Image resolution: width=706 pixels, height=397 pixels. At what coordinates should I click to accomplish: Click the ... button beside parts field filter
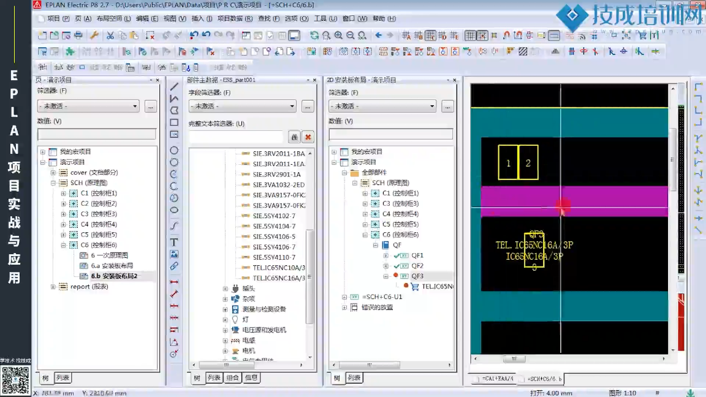(308, 107)
